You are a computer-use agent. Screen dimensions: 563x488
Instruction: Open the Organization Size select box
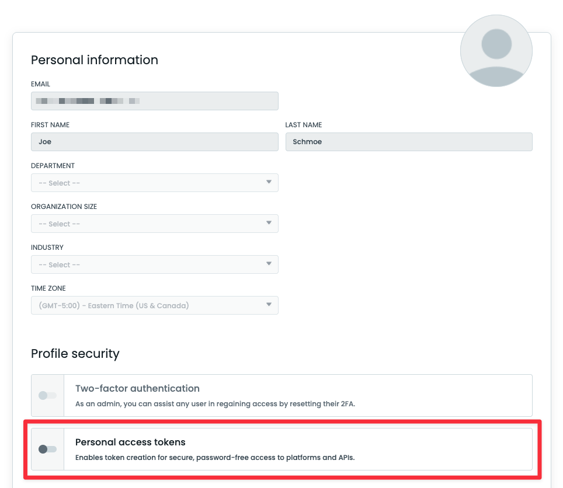click(x=146, y=224)
